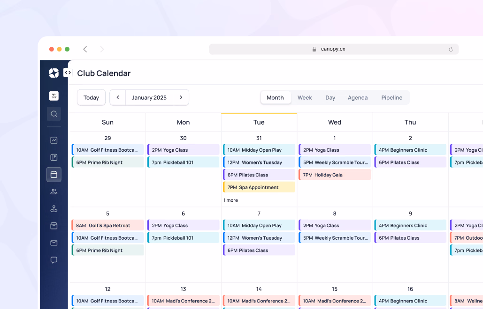The width and height of the screenshot is (483, 309).
Task: Open the analytics chart icon in sidebar
Action: click(x=54, y=140)
